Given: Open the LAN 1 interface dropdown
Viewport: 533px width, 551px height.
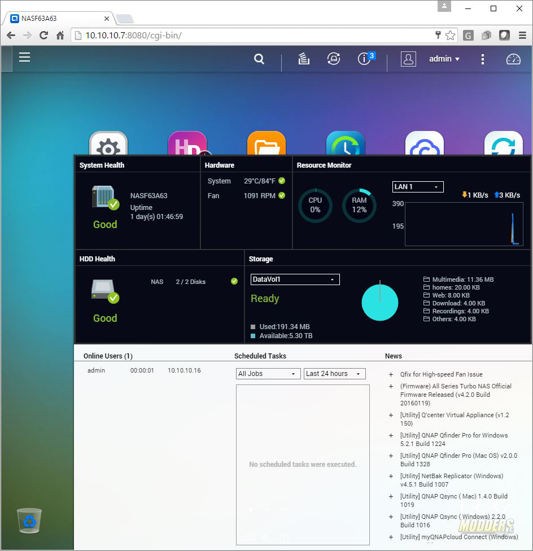Looking at the screenshot, I should [x=418, y=187].
